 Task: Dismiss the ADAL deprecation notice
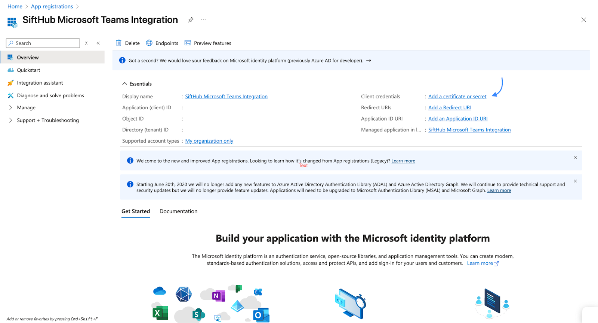[575, 181]
